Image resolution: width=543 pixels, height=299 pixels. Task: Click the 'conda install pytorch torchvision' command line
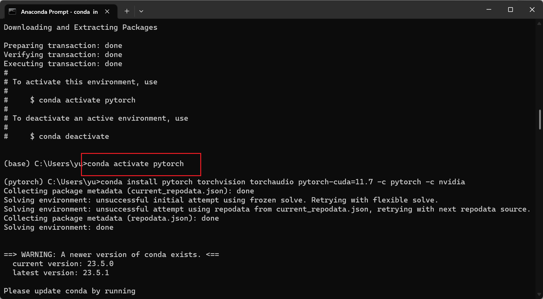pos(235,182)
